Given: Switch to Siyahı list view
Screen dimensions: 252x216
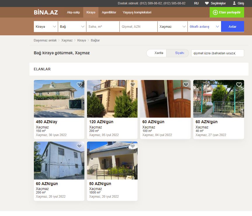Looking at the screenshot, I should click(x=178, y=53).
